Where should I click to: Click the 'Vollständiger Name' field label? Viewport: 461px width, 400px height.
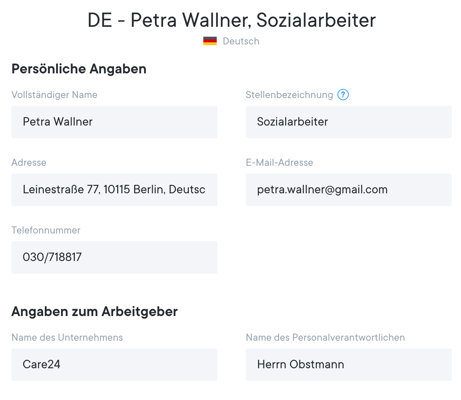click(x=54, y=95)
